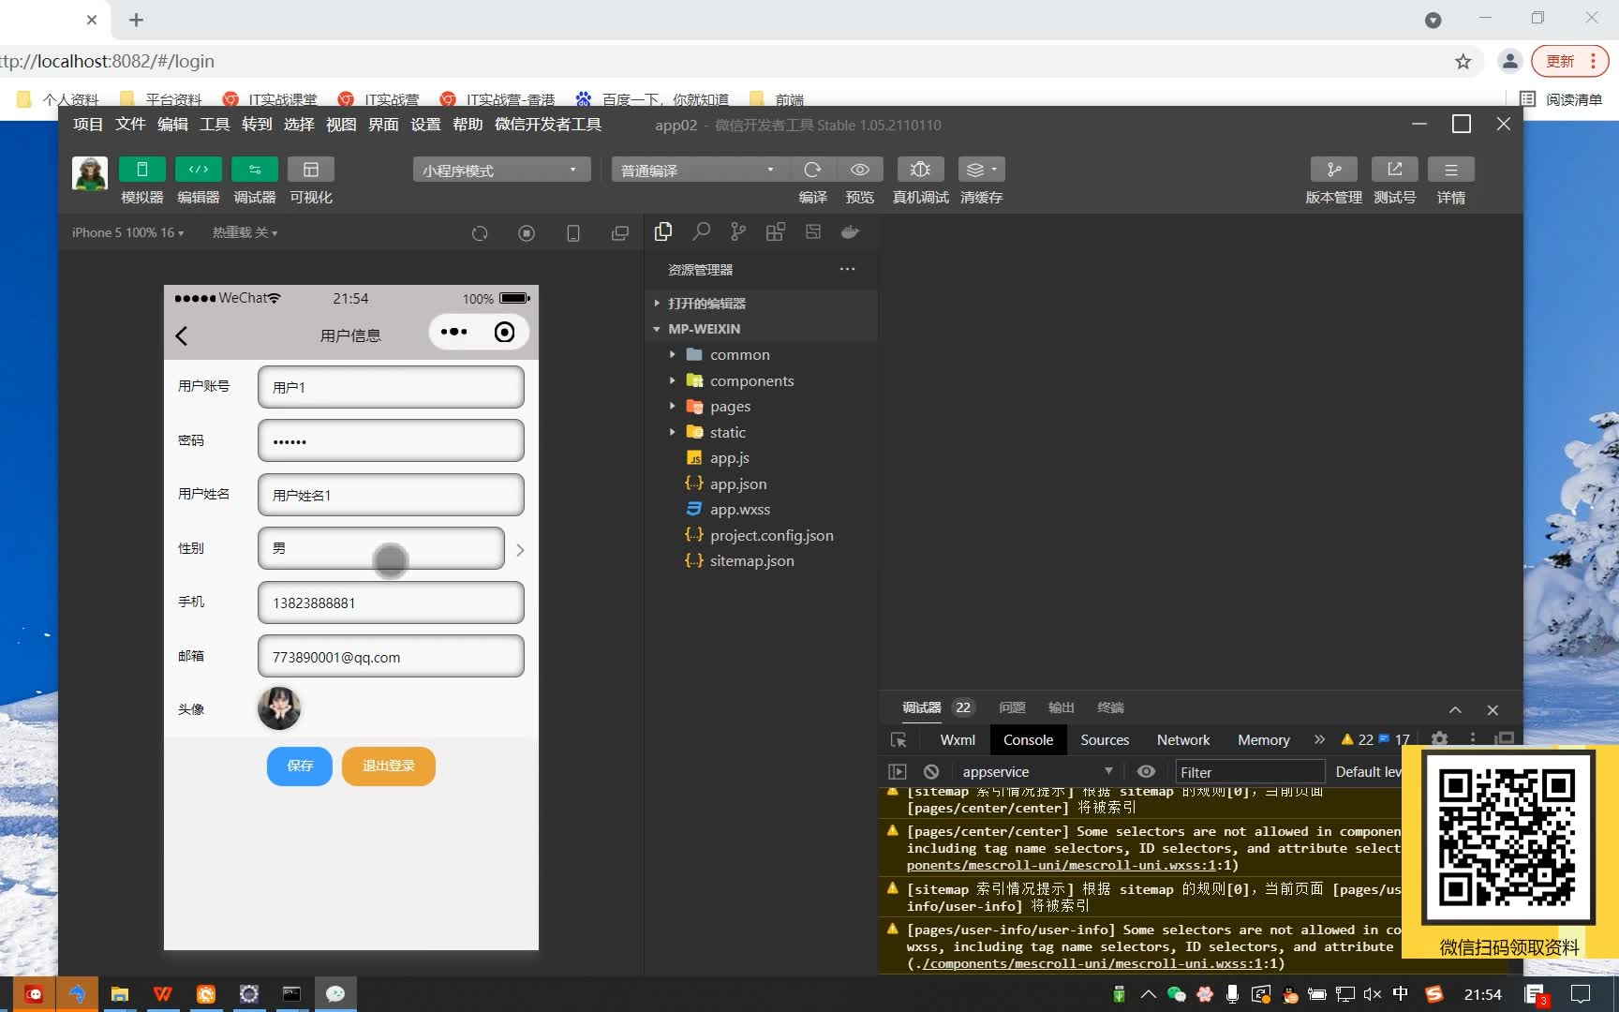Click the 保存 save button

pos(299,766)
